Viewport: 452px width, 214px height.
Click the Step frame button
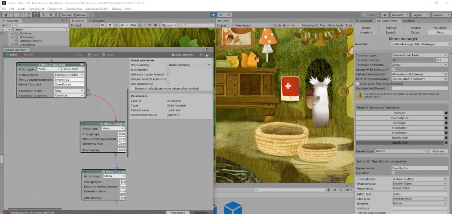(x=229, y=15)
